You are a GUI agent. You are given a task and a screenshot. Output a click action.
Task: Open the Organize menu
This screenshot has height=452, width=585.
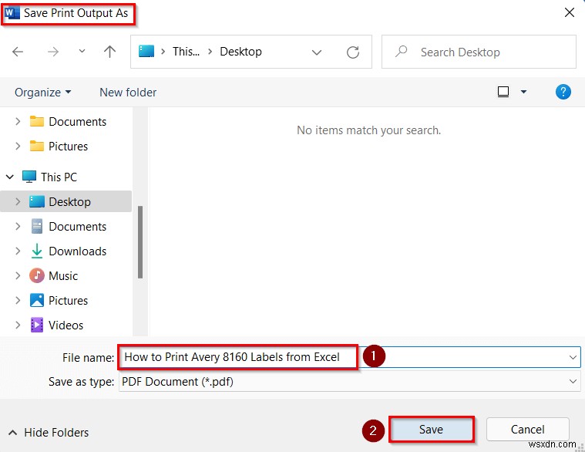pos(42,93)
